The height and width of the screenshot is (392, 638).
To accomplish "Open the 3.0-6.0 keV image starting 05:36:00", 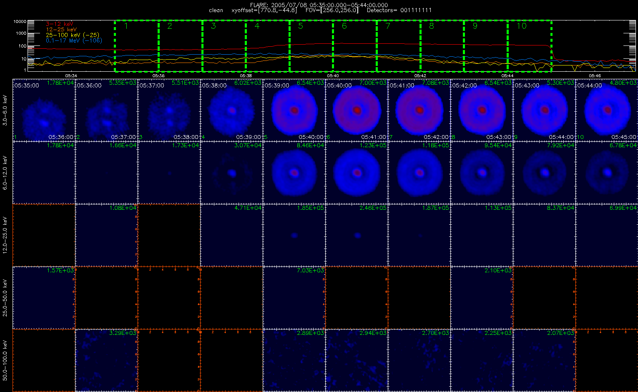I will coord(107,110).
